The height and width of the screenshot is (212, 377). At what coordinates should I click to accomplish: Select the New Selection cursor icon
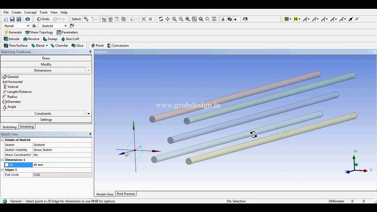click(86, 19)
